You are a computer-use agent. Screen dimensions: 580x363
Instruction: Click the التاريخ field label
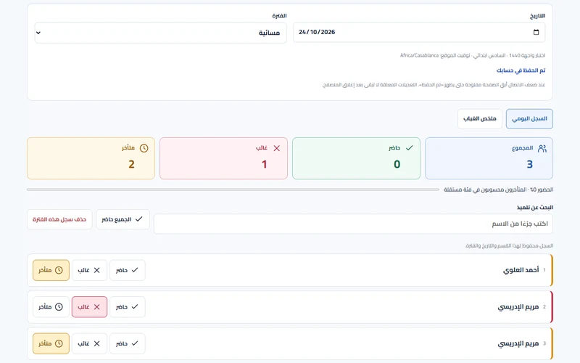[x=537, y=16]
